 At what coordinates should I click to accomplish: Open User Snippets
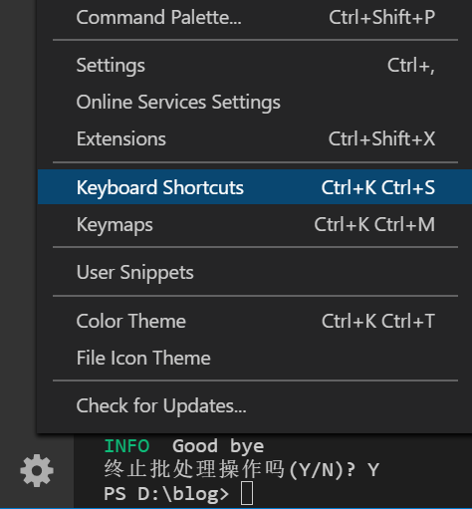(x=255, y=273)
